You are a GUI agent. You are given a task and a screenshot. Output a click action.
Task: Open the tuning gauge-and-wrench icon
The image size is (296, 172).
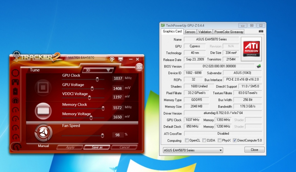17,147
